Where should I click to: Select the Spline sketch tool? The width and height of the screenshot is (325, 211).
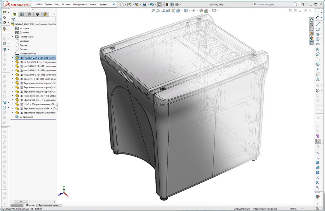point(317,49)
